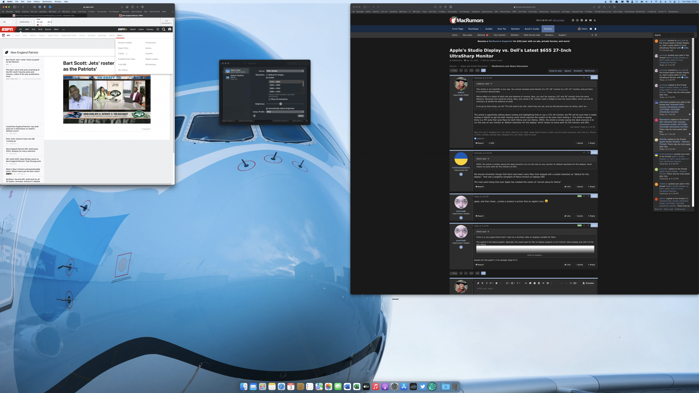The image size is (699, 393).
Task: Click Unwatch on the forum thread
Action: point(578,71)
